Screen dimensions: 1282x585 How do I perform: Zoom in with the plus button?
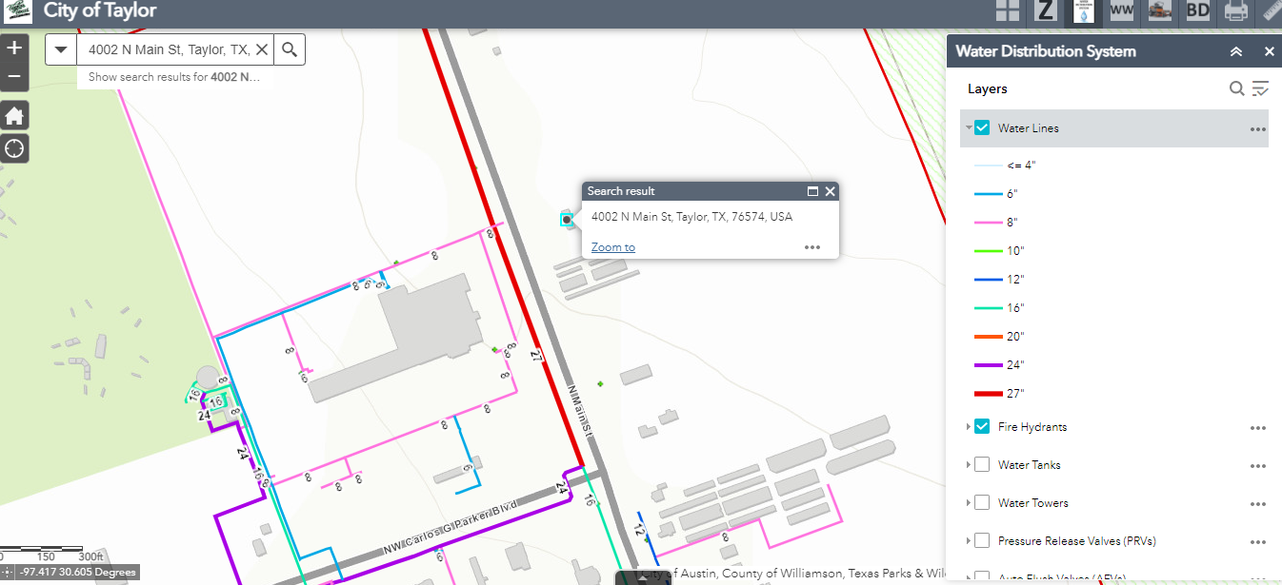(x=14, y=48)
